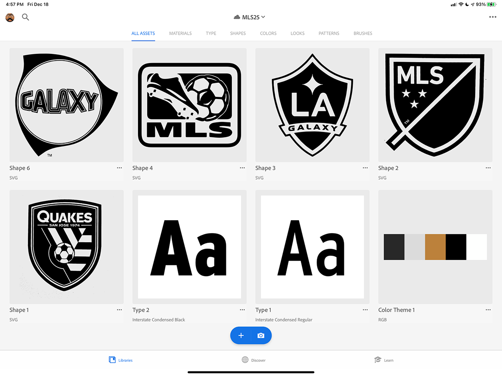
Task: Go to the Discover section
Action: [254, 360]
